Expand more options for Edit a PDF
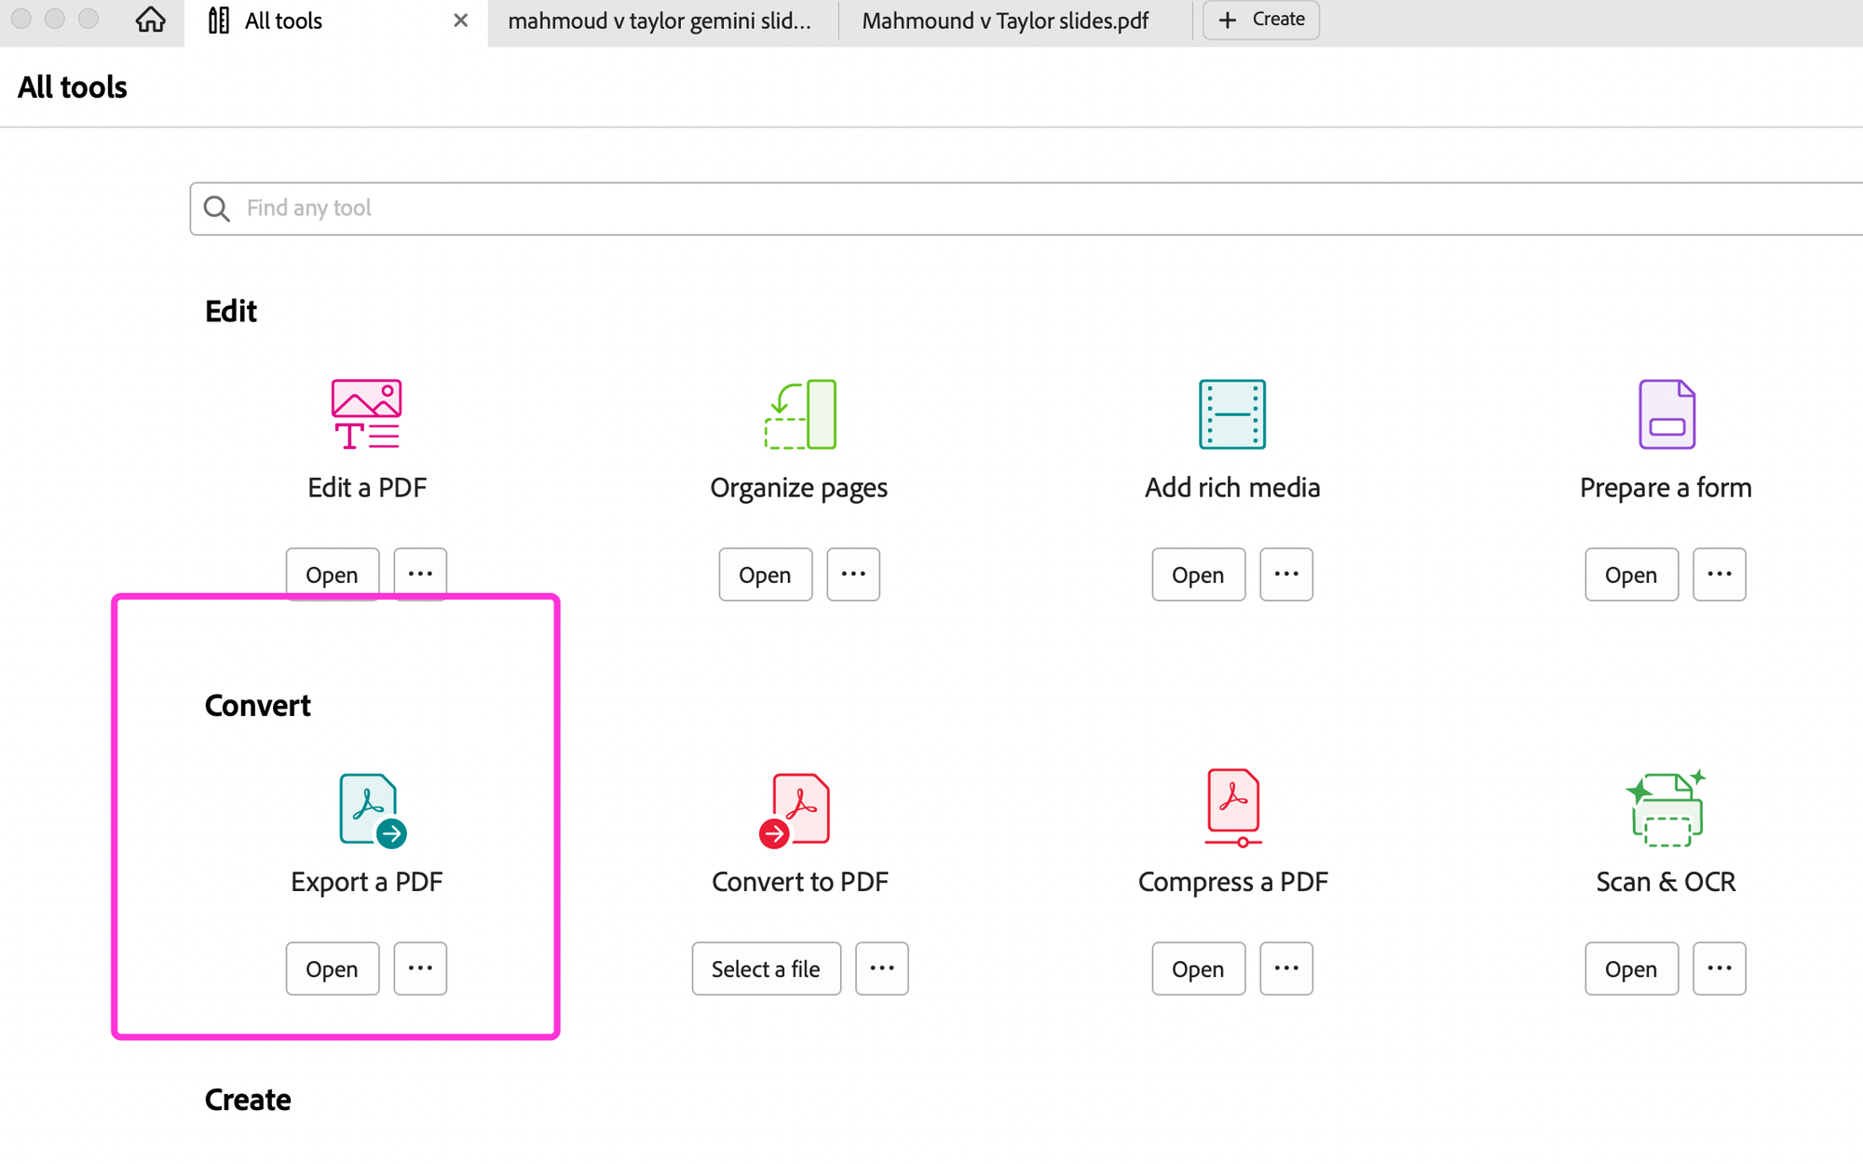 click(420, 574)
